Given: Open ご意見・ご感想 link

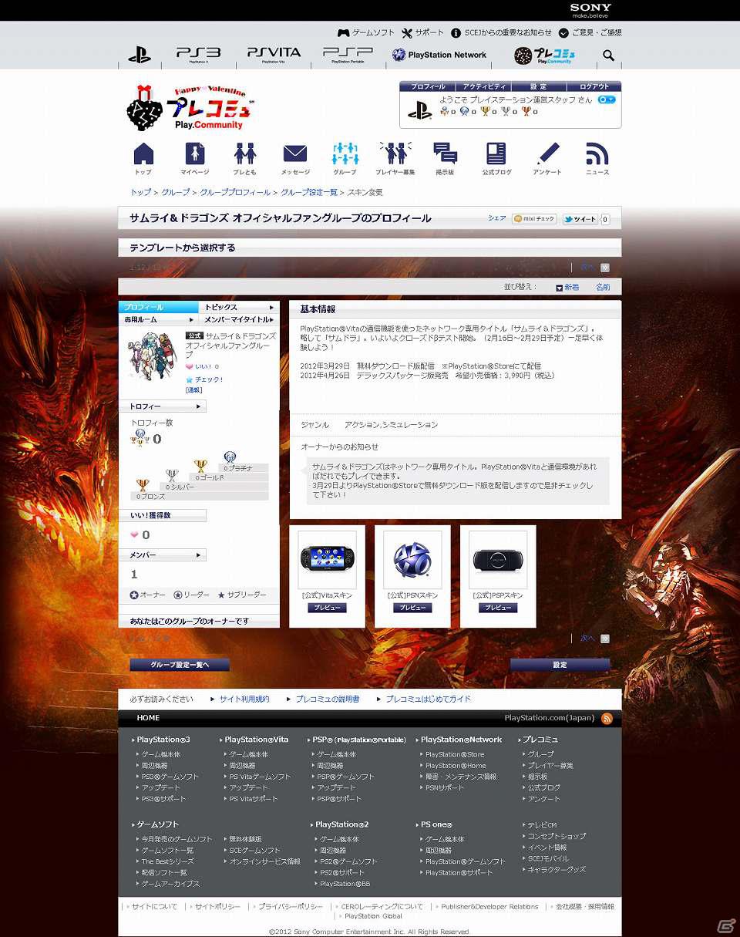Looking at the screenshot, I should coord(590,33).
